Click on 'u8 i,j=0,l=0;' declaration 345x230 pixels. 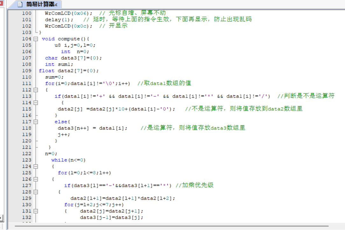75,45
